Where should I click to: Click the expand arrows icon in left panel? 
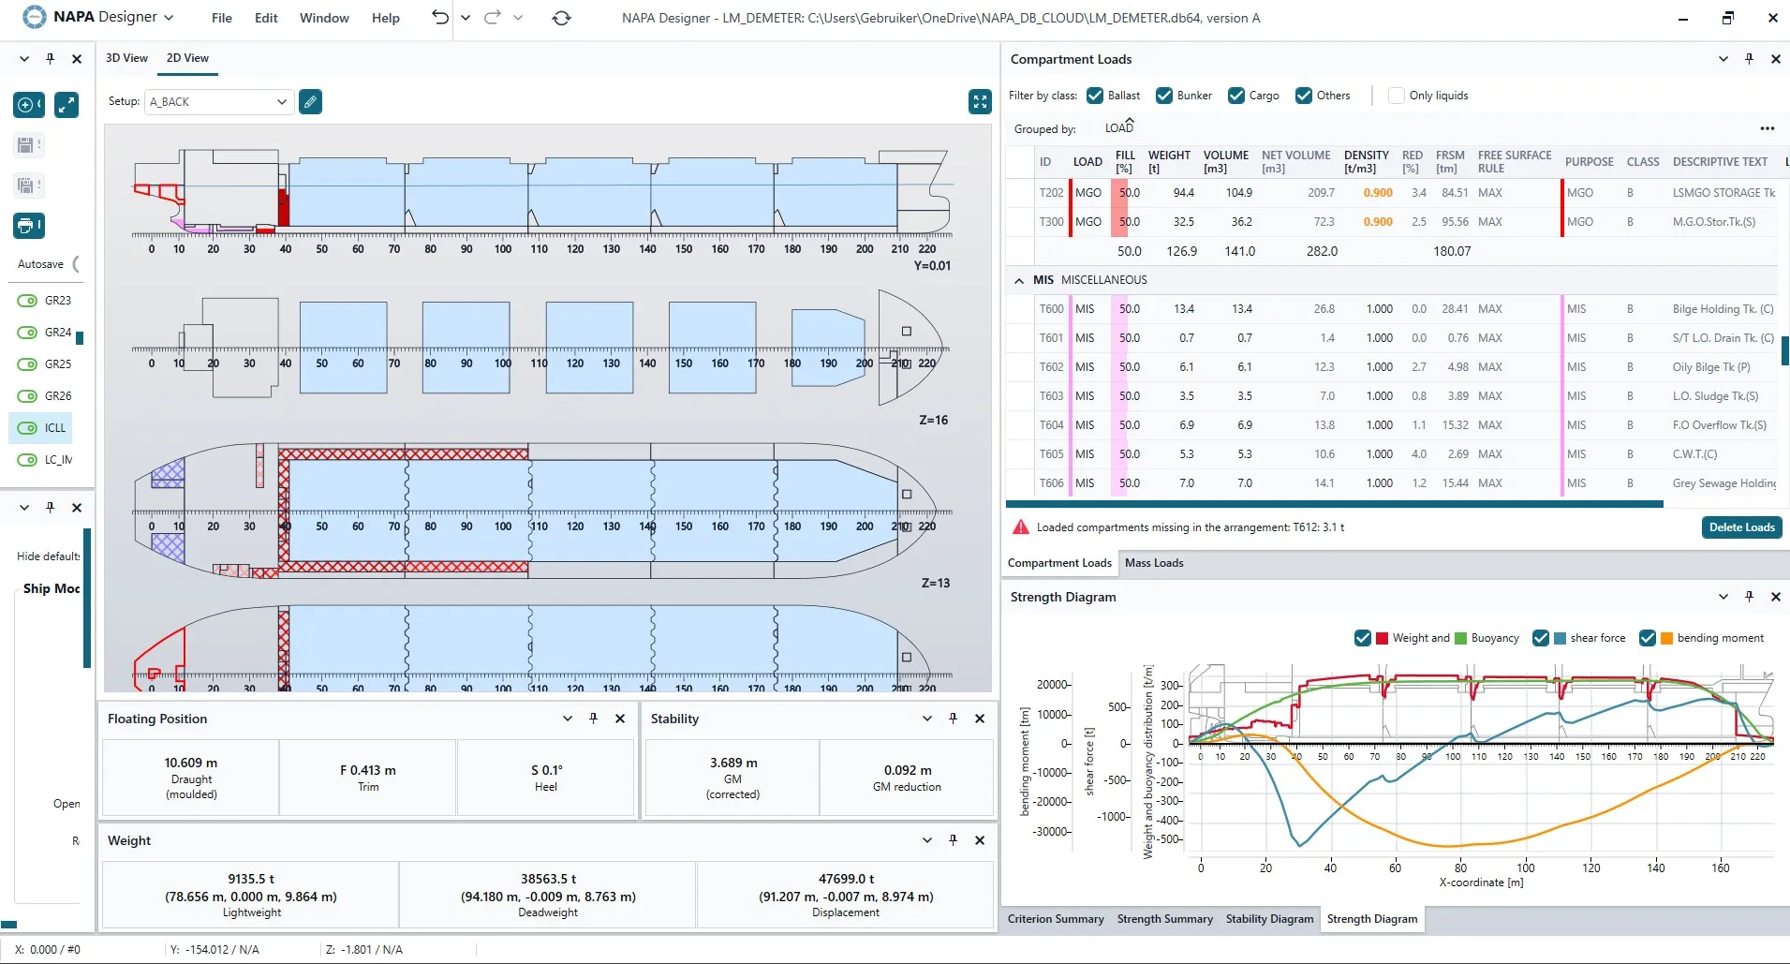coord(66,104)
